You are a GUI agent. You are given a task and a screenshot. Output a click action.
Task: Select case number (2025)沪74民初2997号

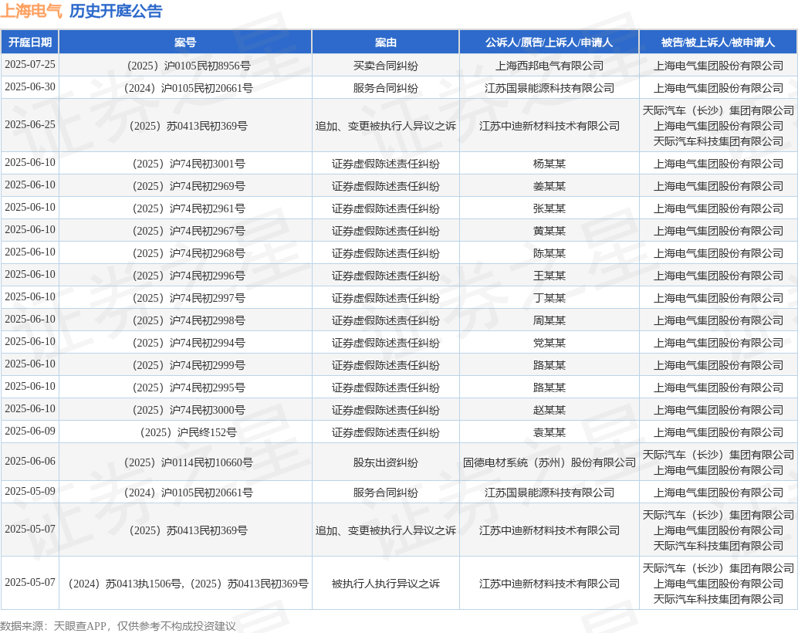188,299
